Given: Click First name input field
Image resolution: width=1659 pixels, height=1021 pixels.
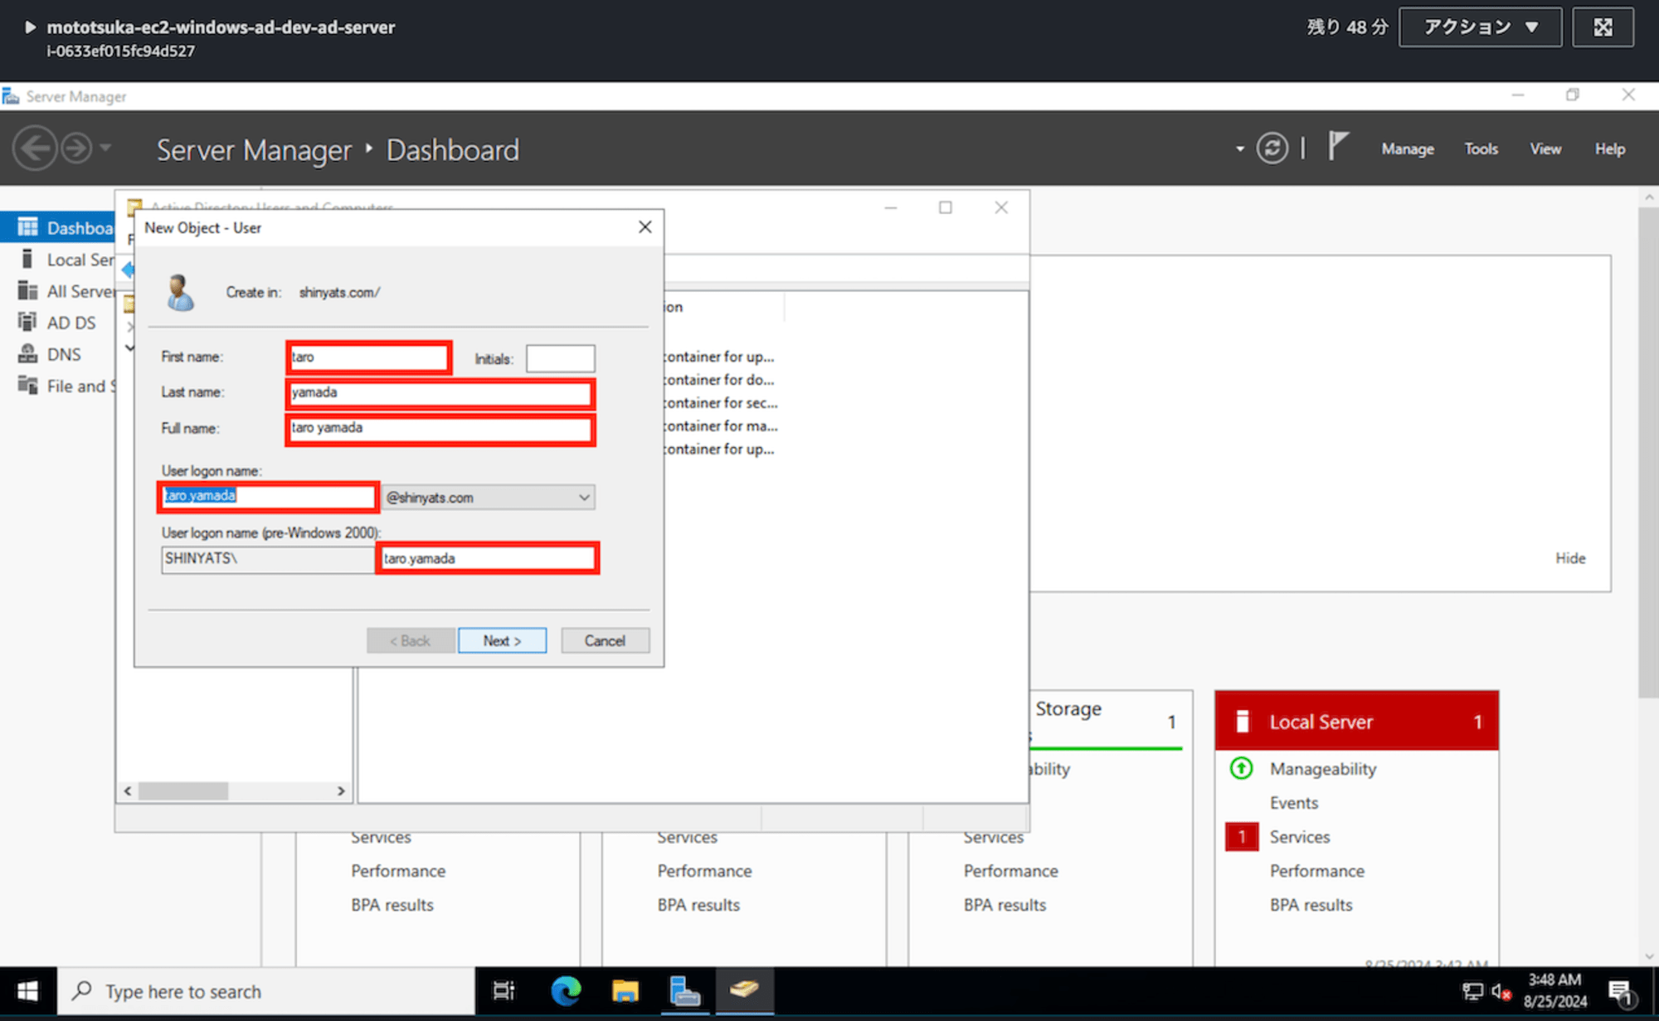Looking at the screenshot, I should point(367,357).
